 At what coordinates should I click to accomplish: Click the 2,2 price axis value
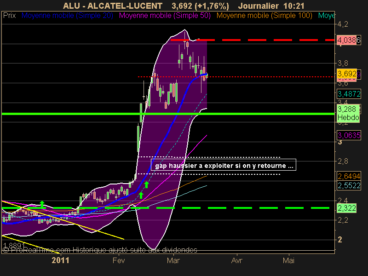pyautogui.click(x=343, y=220)
